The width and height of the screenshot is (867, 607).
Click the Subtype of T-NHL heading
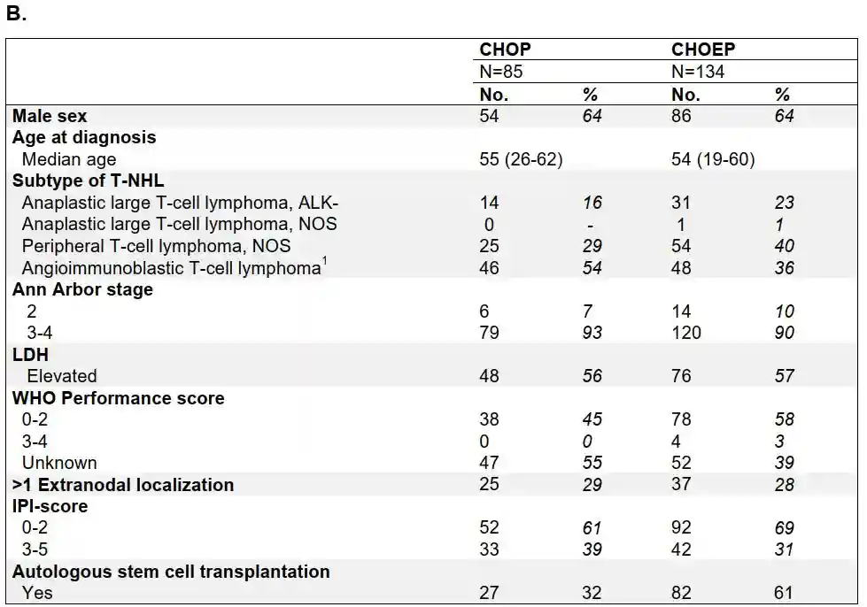tap(89, 181)
